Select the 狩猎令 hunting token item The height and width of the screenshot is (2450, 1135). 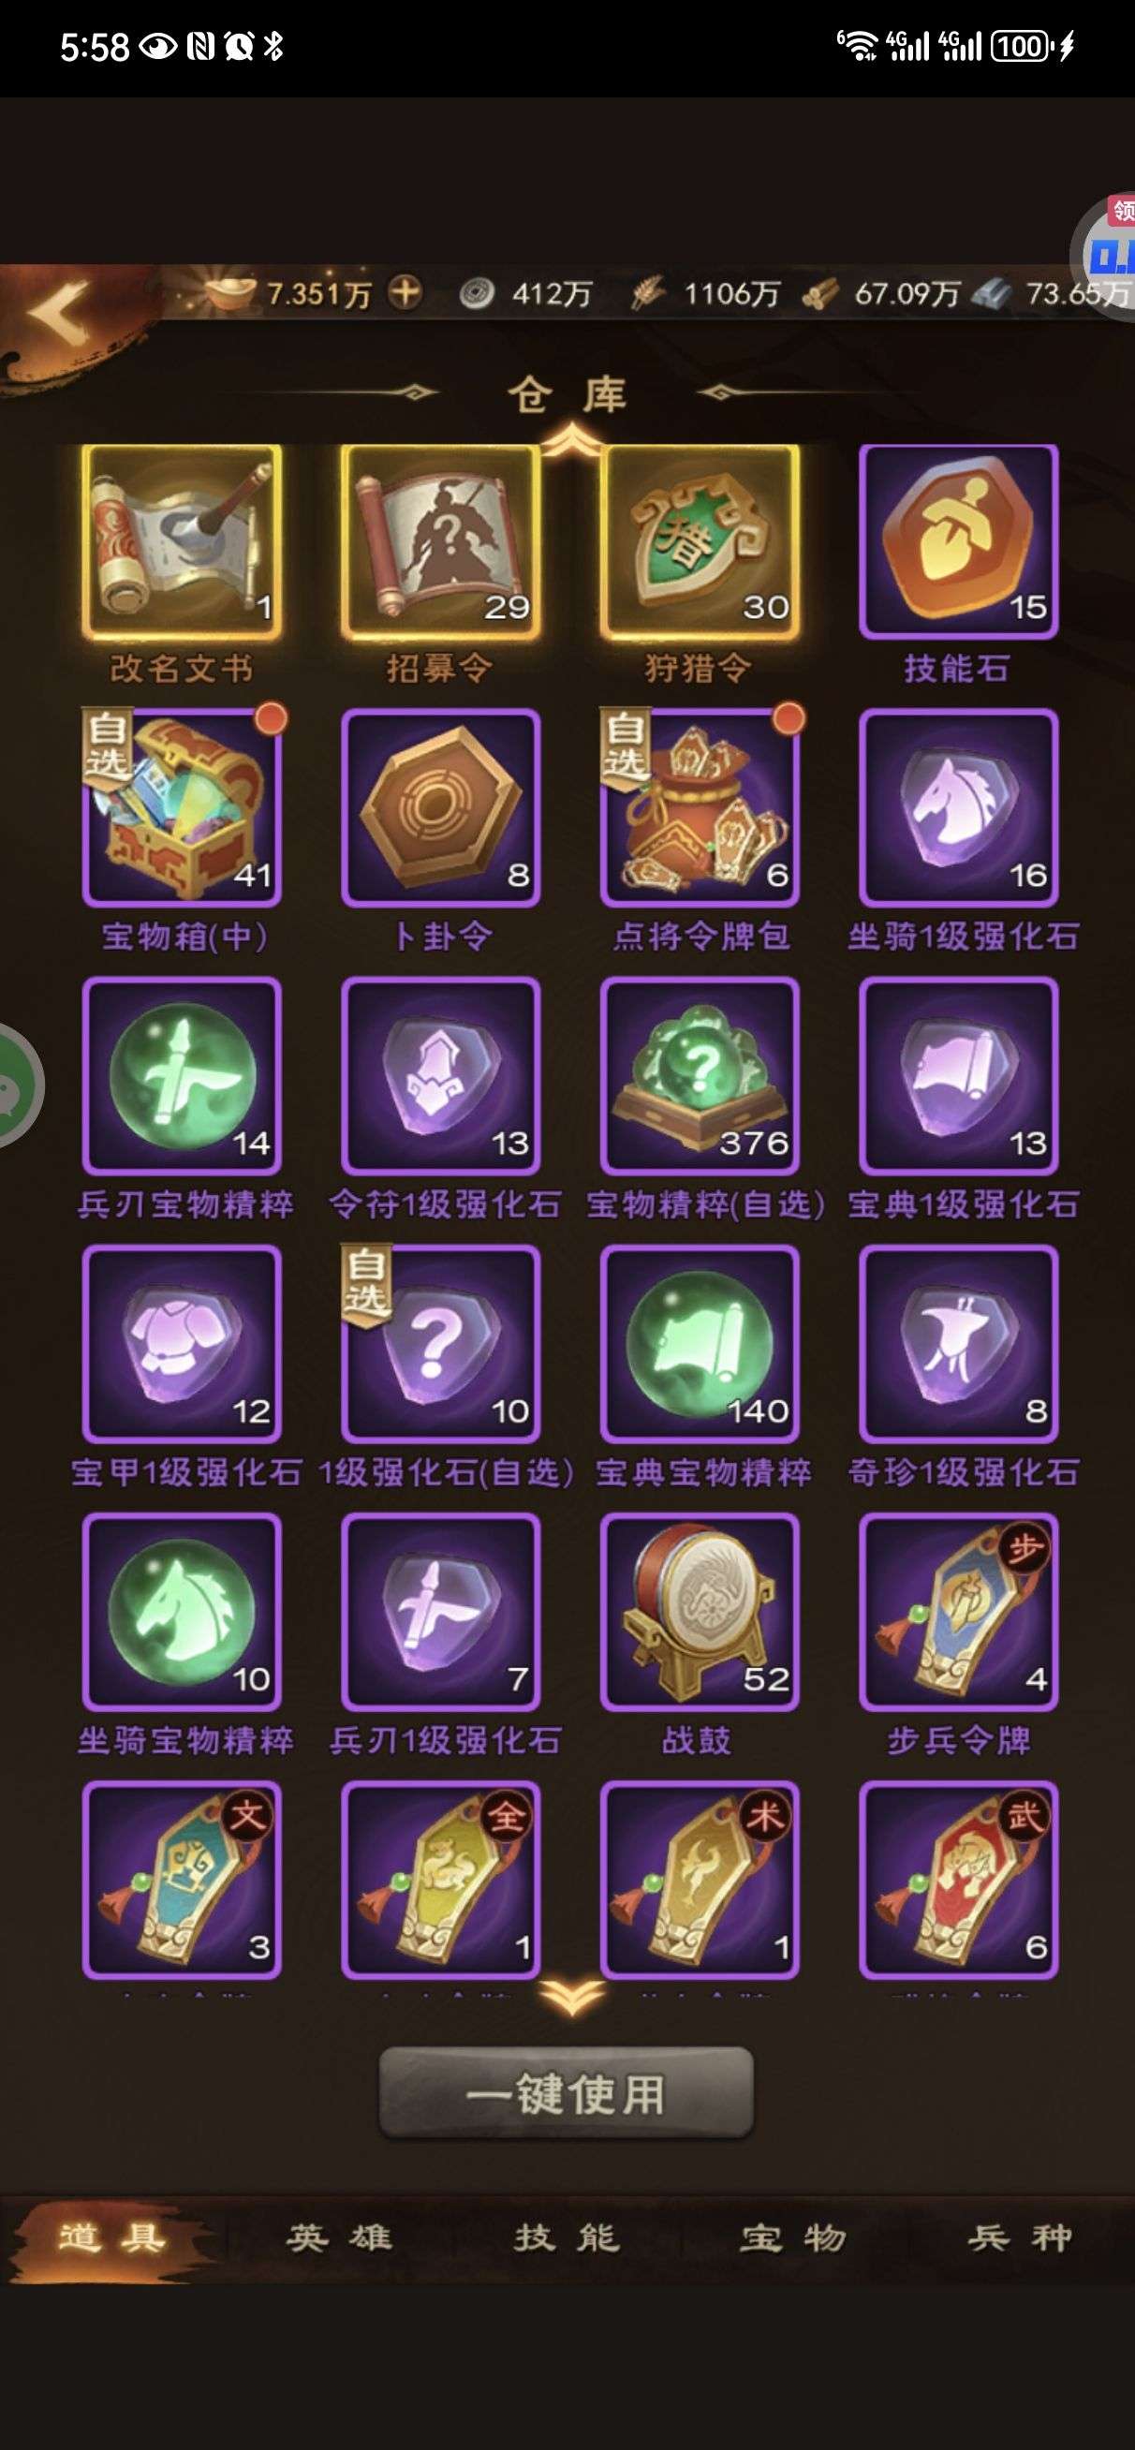pyautogui.click(x=700, y=542)
